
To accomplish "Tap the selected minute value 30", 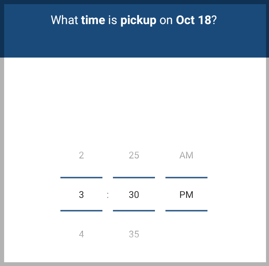I will click(134, 195).
